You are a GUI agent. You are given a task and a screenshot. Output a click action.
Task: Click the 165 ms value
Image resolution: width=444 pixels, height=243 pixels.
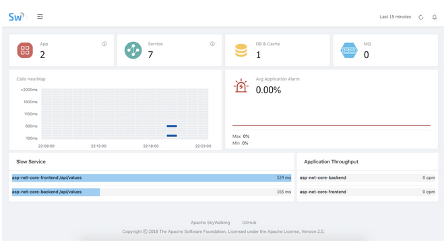284,192
